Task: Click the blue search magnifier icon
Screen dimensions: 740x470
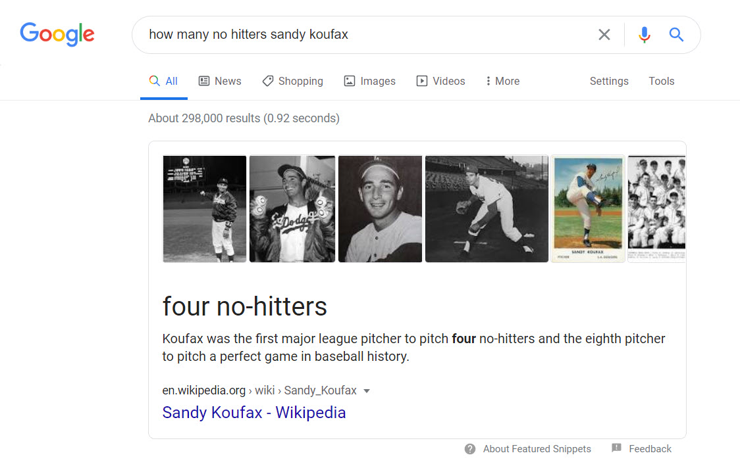Action: pyautogui.click(x=676, y=35)
